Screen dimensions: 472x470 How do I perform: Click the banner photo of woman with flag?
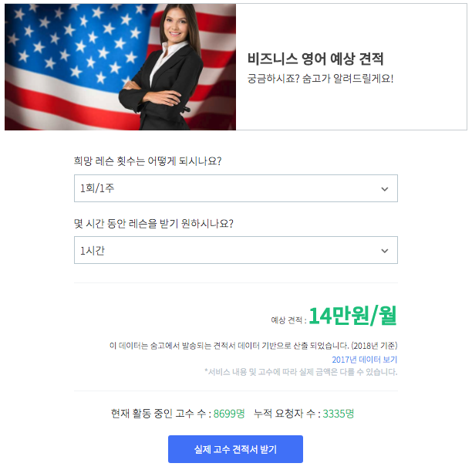[x=120, y=67]
